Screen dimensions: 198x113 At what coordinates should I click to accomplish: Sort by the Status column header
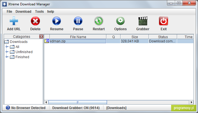(163, 37)
